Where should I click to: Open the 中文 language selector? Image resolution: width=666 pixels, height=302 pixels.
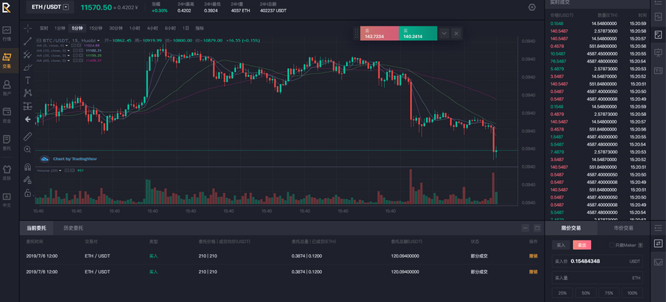7,199
